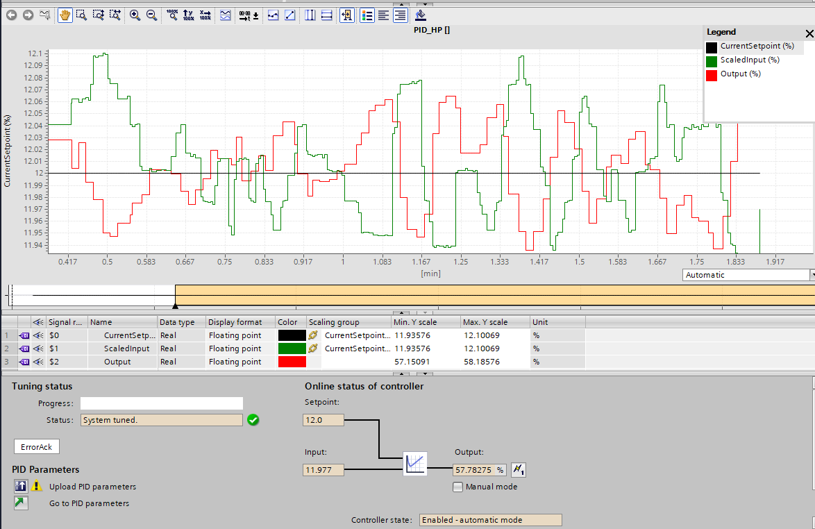Click the Setpoint value field showing 12.0
The width and height of the screenshot is (815, 529).
pyautogui.click(x=323, y=420)
